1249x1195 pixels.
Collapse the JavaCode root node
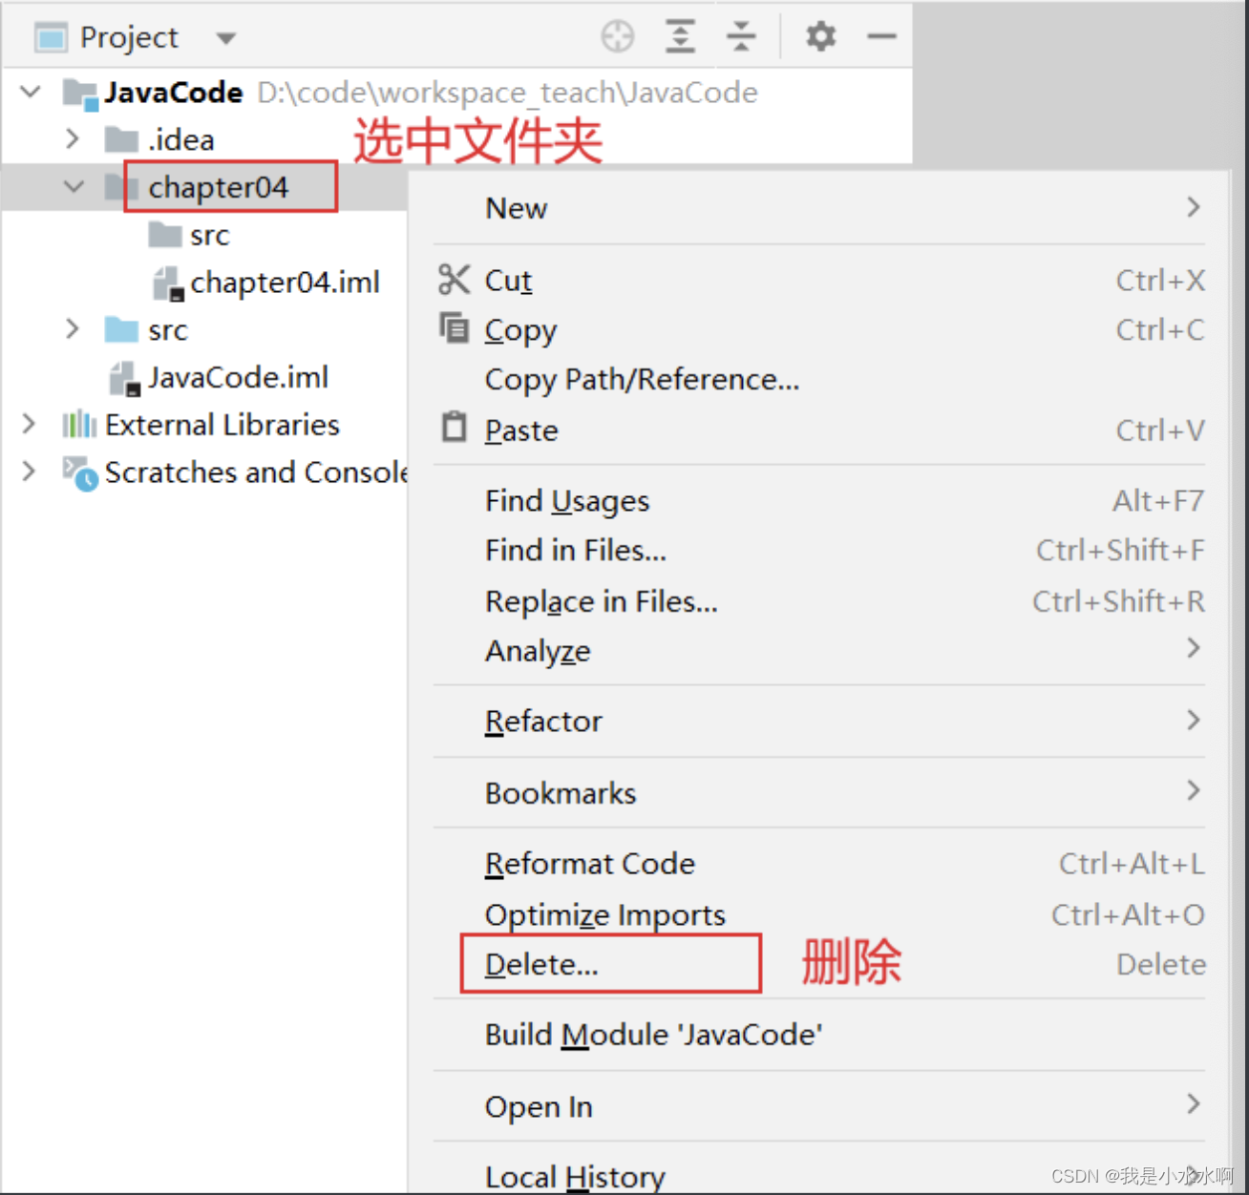[31, 92]
